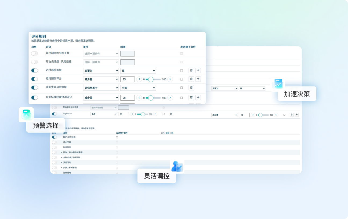Open 商业失败风险等级 condition dropdown 恶化至差于
Viewport: 348px width, 219px height.
pyautogui.click(x=101, y=88)
